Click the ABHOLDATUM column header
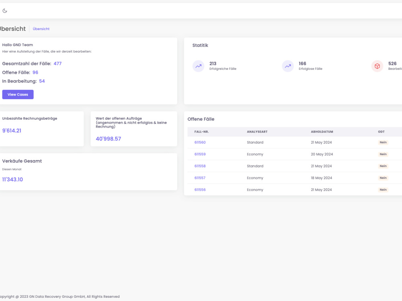Screen dimensions: 402x301 322,132
